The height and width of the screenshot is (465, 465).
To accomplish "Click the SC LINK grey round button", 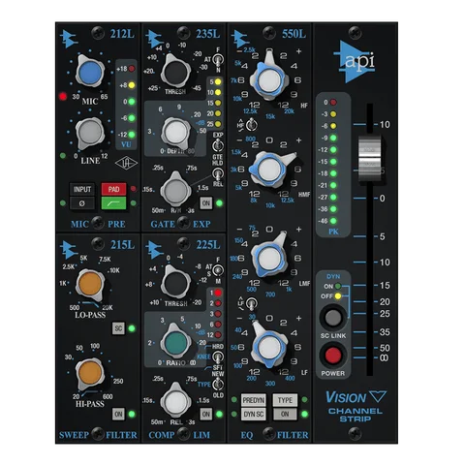I will [x=333, y=318].
